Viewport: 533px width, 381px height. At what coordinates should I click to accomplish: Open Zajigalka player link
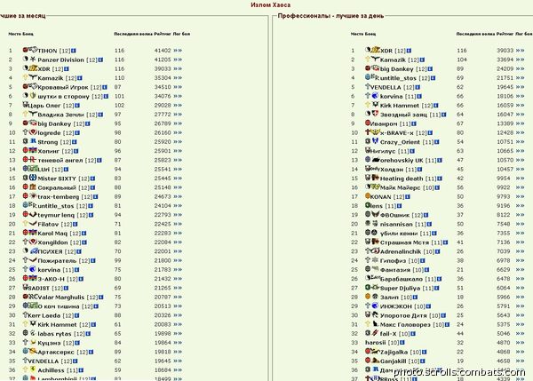394,352
